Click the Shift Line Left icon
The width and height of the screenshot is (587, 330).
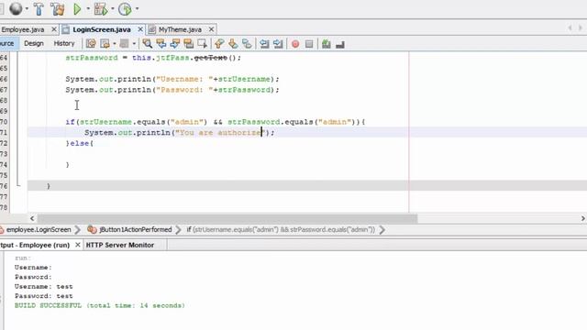tap(264, 44)
